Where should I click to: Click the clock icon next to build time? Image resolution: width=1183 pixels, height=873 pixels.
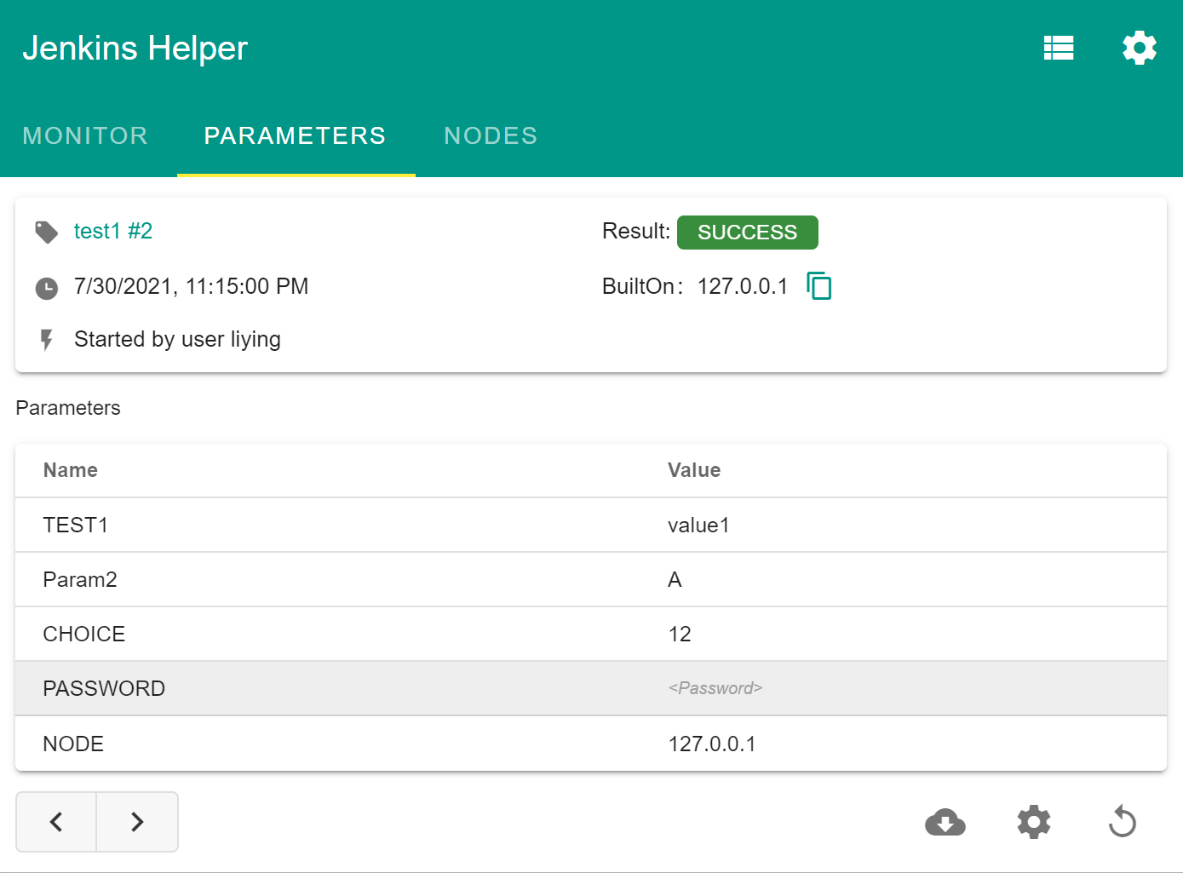coord(46,289)
